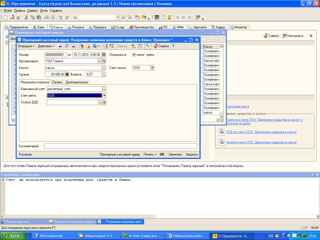The height and width of the screenshot is (240, 320).
Task: Click the Copy document icon in order toolbar
Action: pos(73,46)
